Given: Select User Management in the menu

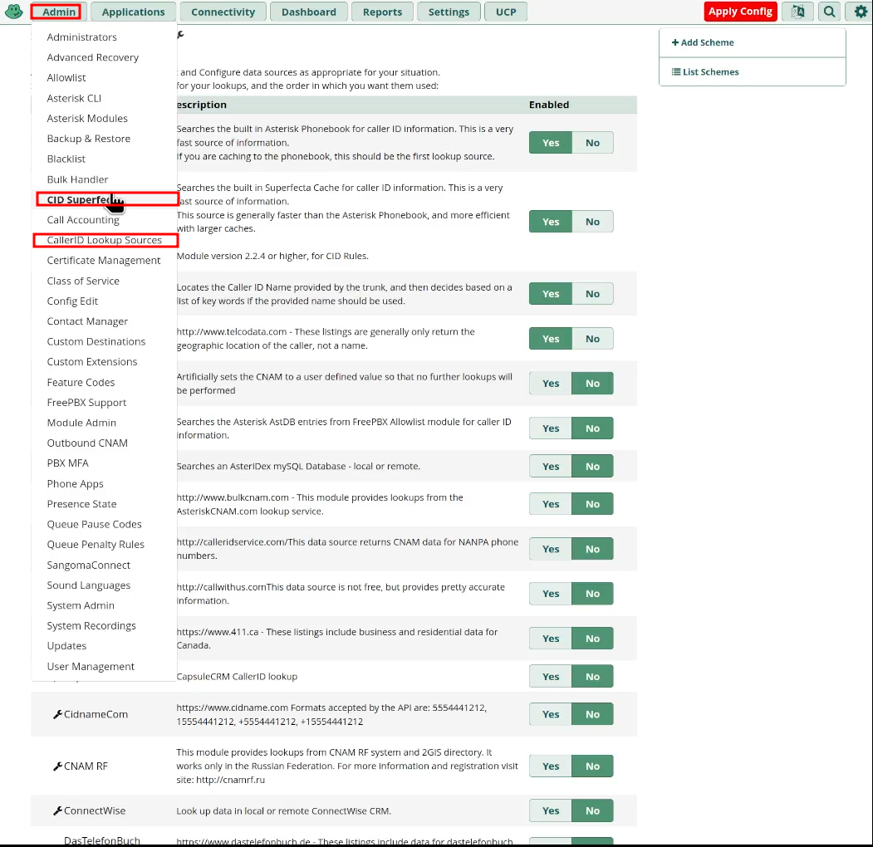Looking at the screenshot, I should pyautogui.click(x=91, y=667).
